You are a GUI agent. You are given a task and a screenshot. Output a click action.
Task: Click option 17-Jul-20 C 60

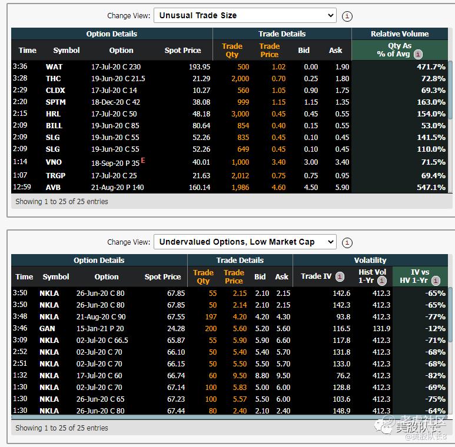click(99, 376)
